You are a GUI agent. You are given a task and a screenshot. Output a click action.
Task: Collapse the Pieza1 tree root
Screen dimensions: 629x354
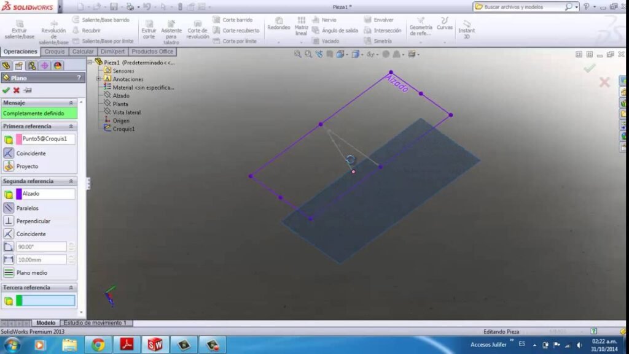[x=90, y=62]
